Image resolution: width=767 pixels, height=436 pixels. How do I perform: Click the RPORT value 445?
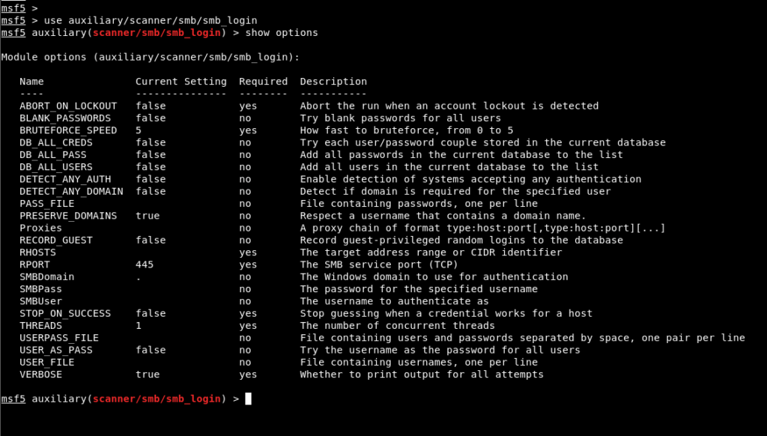[x=145, y=264]
